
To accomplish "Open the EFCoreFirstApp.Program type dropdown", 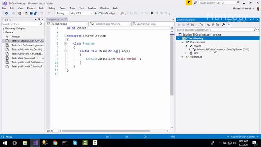I will tap(111, 24).
